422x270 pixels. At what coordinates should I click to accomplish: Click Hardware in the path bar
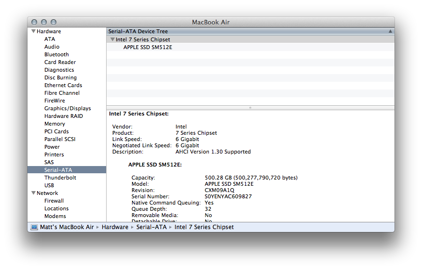click(115, 227)
